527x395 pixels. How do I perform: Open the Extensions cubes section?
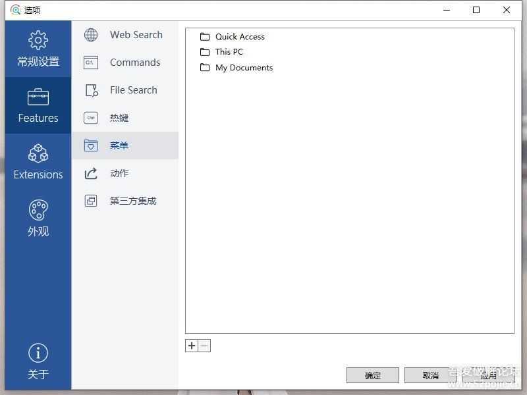38,162
